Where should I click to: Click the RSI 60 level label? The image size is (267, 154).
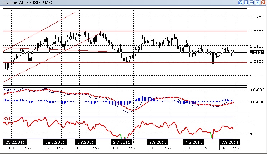tap(252, 123)
